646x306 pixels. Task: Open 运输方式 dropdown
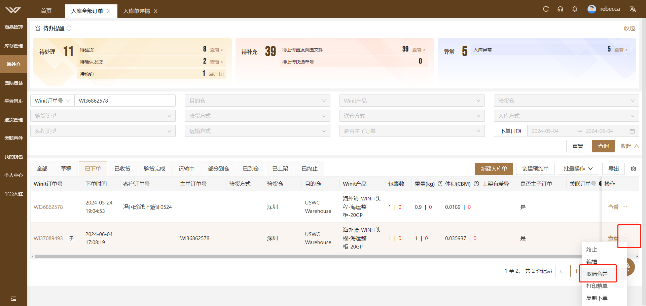click(257, 131)
